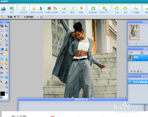The height and width of the screenshot is (117, 148).
Task: Open the opacity value dropdown
Action: (41, 17)
